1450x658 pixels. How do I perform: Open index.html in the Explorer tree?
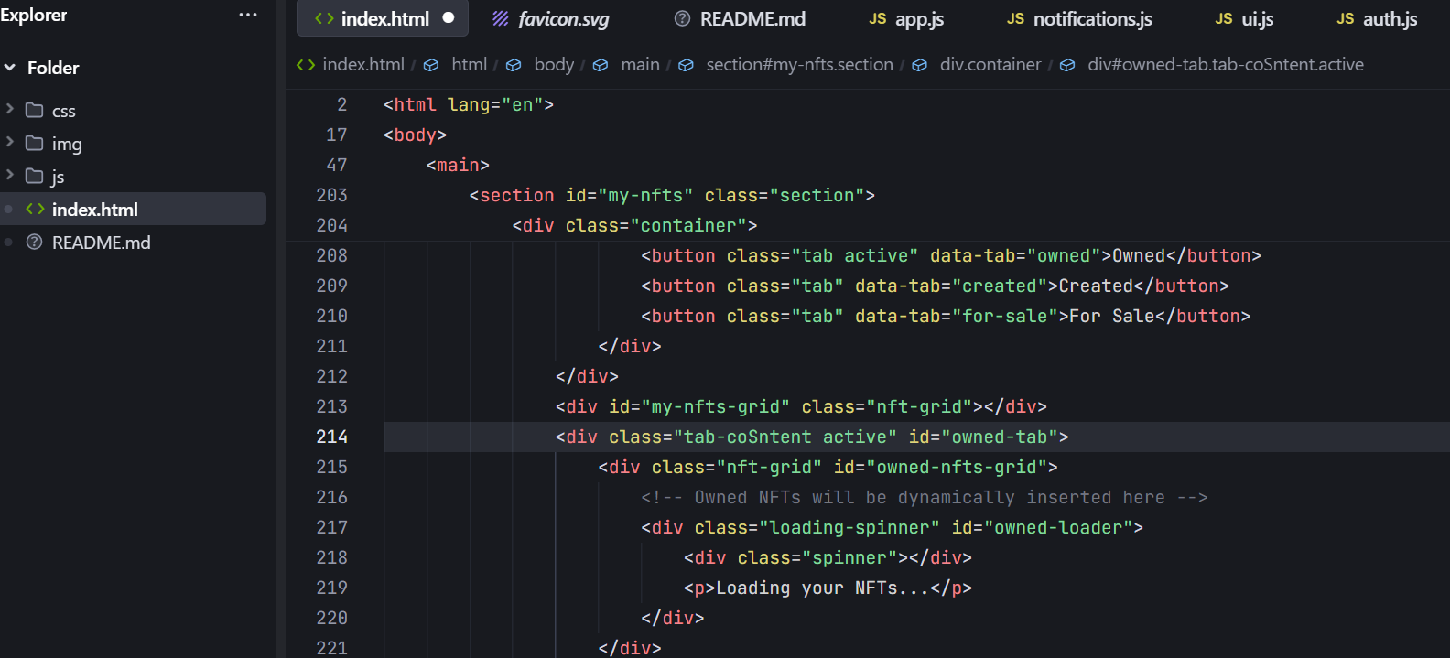134,209
